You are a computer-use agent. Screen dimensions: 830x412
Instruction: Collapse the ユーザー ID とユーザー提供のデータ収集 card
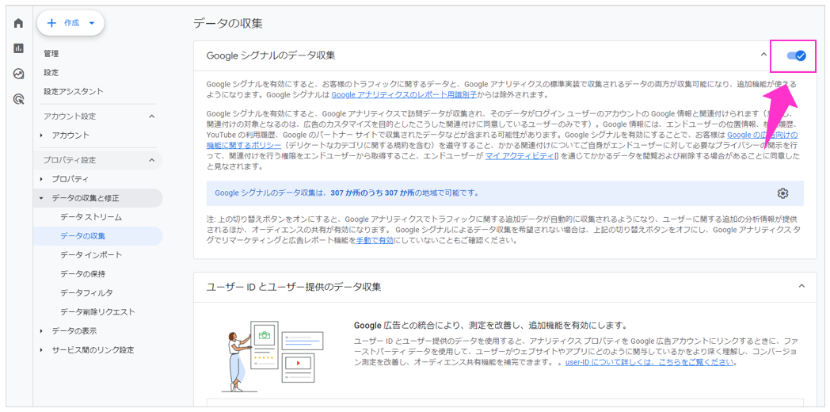coord(801,286)
